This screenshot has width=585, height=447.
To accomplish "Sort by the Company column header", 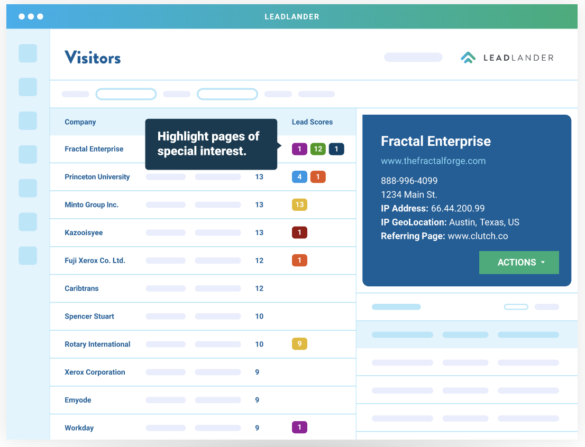I will pos(80,122).
